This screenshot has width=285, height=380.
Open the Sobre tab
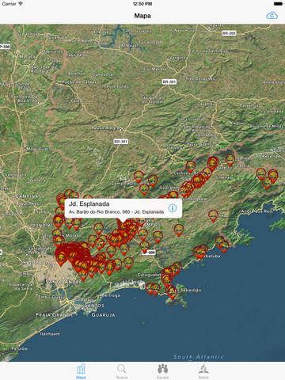(203, 371)
